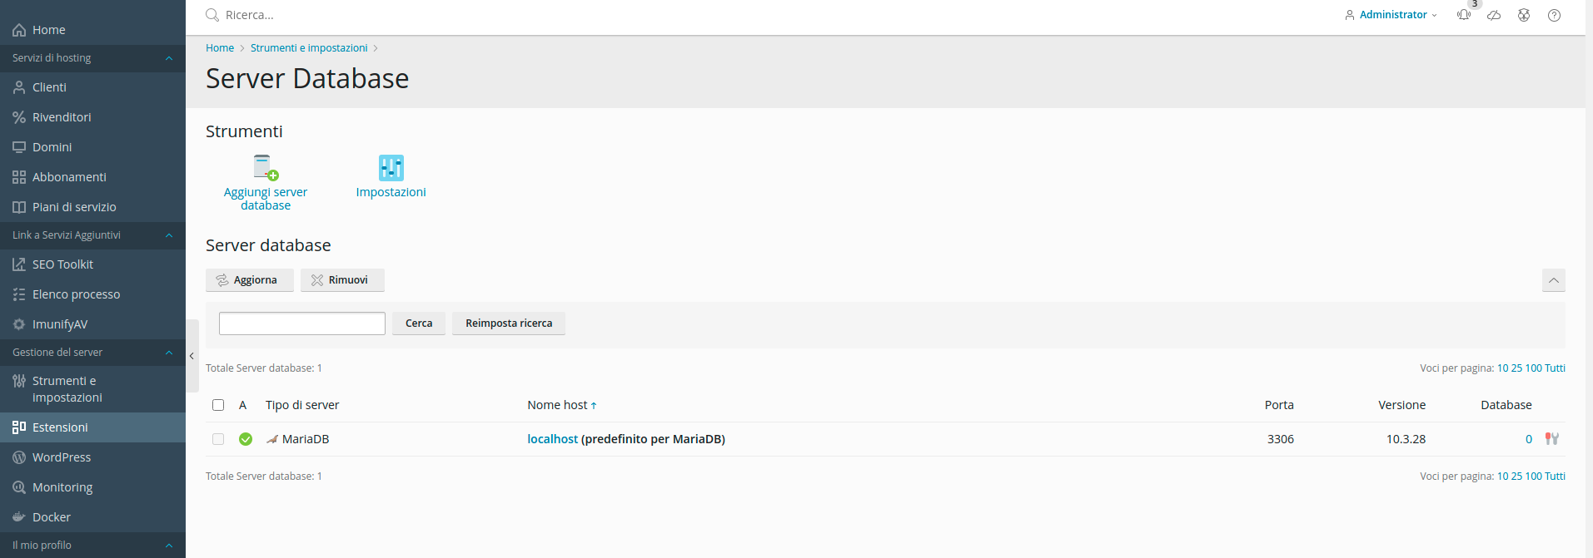
Task: Open the help question mark icon
Action: click(x=1553, y=15)
